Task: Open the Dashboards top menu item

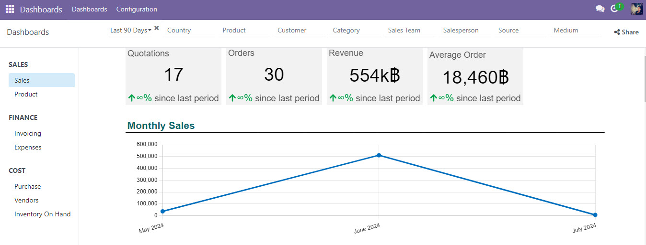Action: tap(89, 9)
